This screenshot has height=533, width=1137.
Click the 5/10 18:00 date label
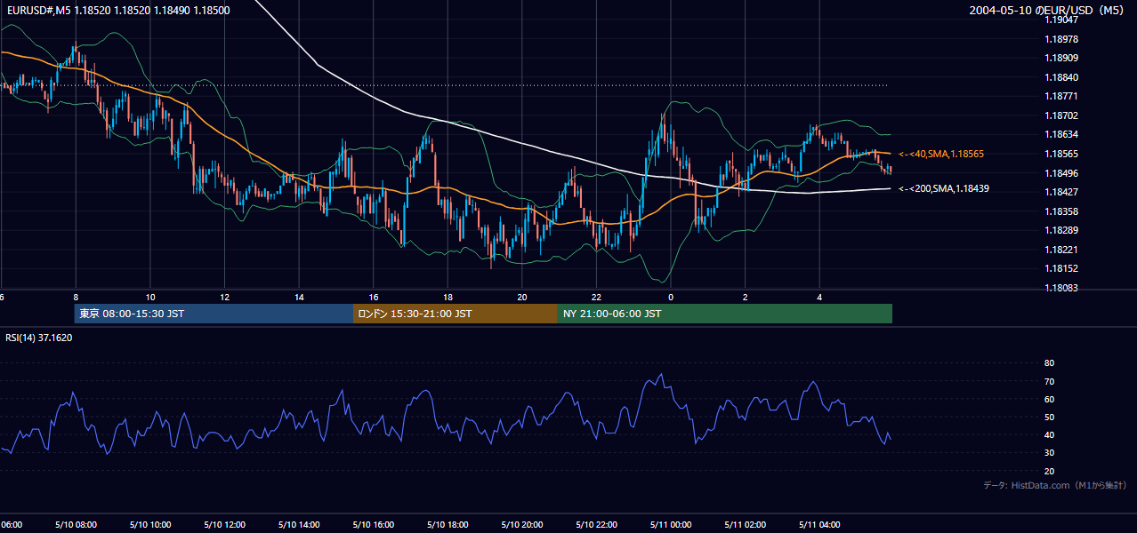click(x=448, y=524)
